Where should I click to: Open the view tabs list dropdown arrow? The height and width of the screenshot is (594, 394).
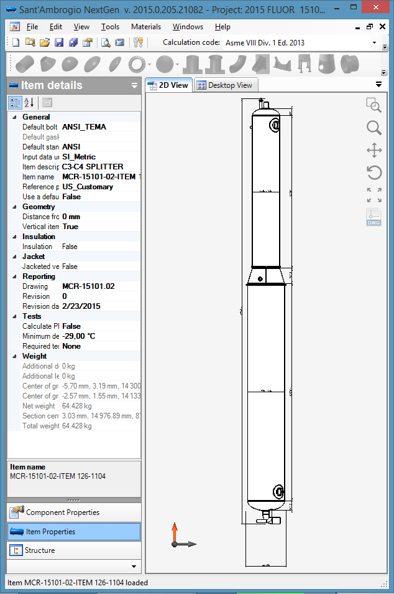378,85
